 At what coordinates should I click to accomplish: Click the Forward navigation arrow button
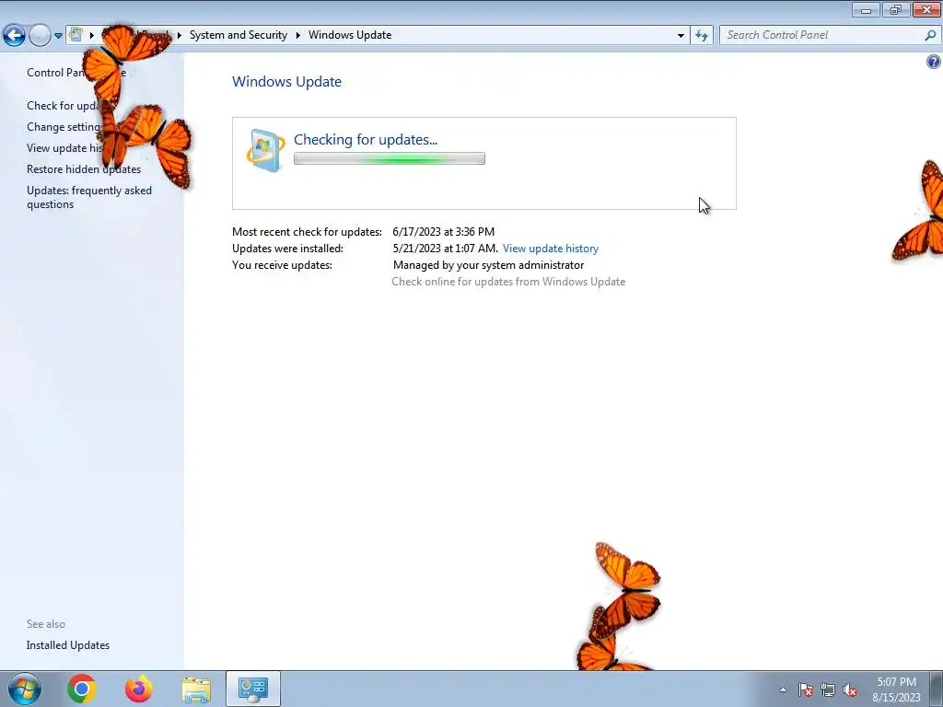pos(40,35)
